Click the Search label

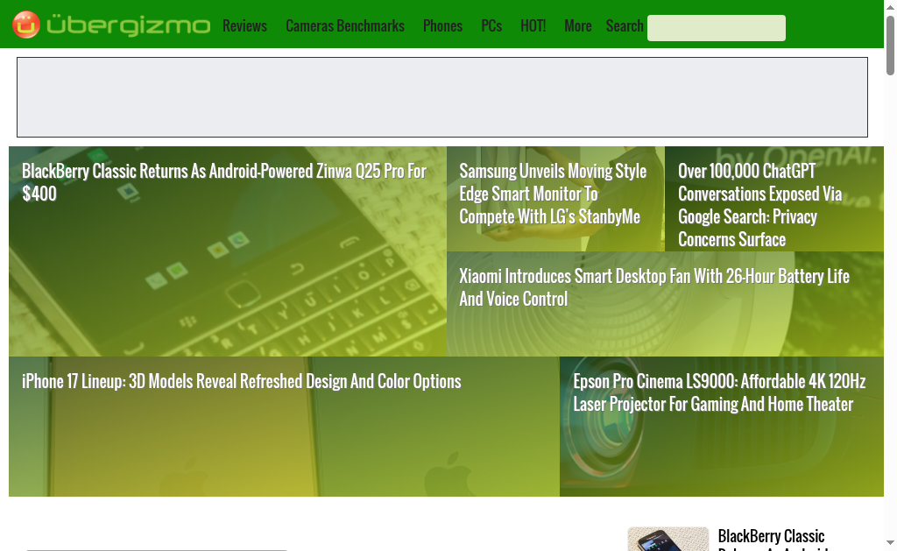click(x=625, y=25)
